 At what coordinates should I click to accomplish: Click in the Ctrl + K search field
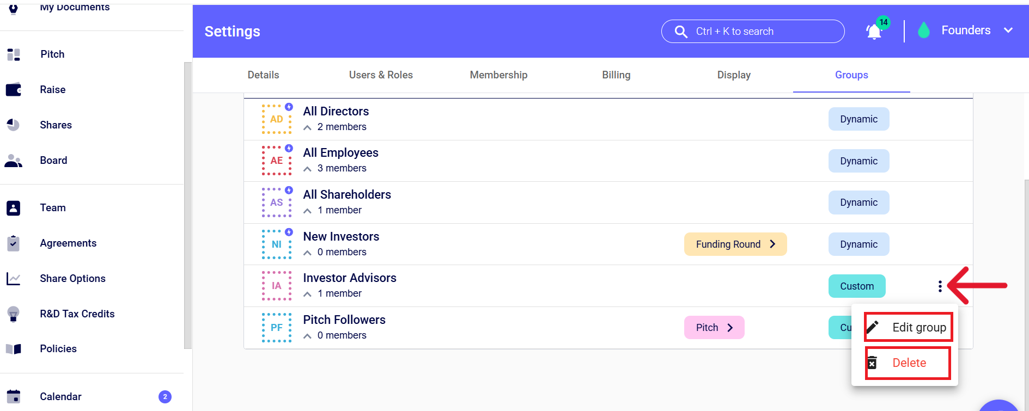pyautogui.click(x=753, y=32)
